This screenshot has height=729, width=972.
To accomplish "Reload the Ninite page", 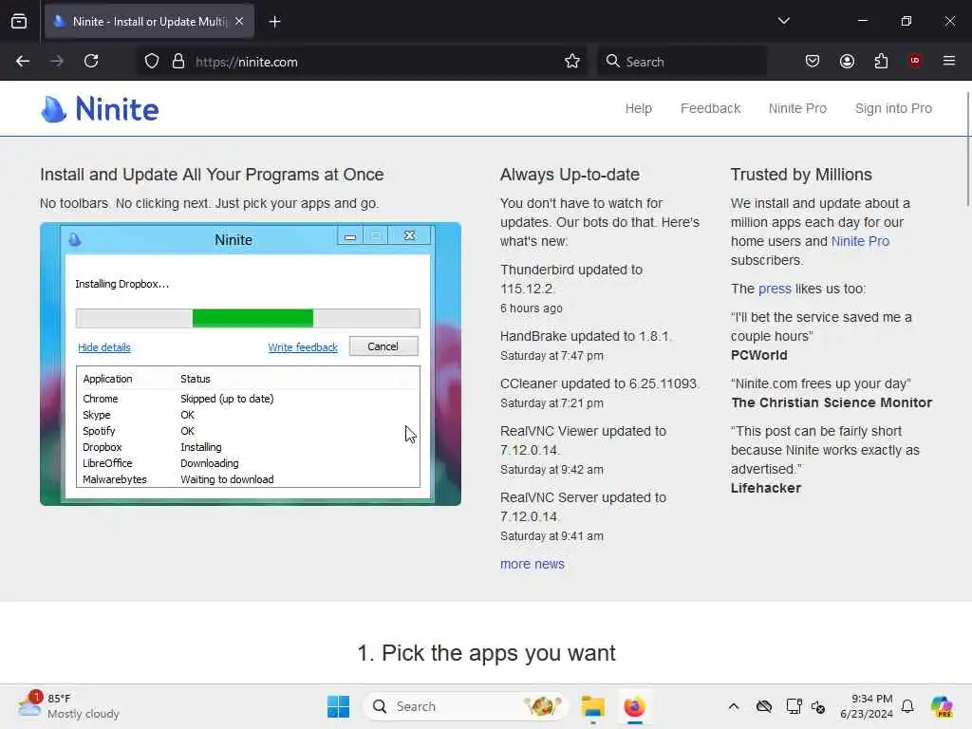I will click(x=91, y=62).
